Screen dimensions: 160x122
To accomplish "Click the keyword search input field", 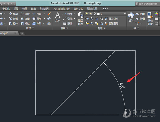I will (x=149, y=4).
